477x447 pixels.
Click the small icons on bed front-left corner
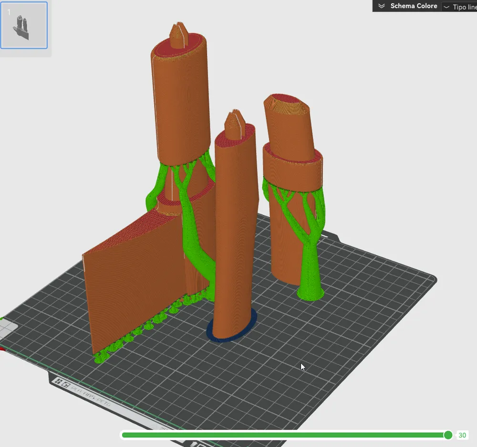pos(62,383)
